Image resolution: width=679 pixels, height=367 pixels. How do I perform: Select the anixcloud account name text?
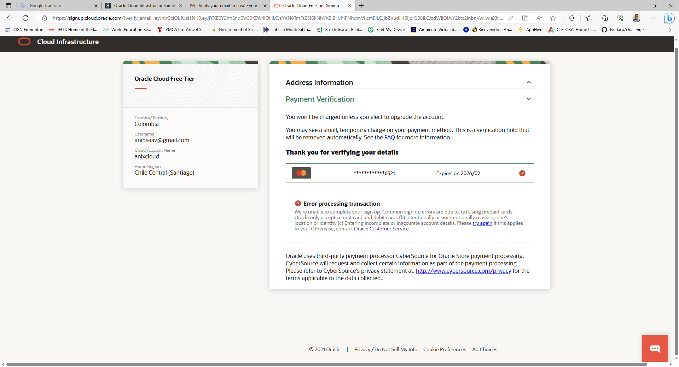[x=146, y=156]
